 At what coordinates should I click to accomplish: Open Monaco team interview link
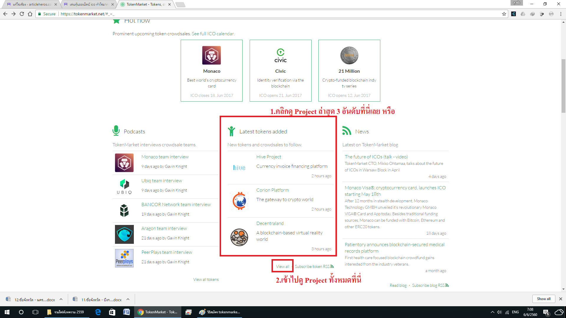click(x=165, y=157)
